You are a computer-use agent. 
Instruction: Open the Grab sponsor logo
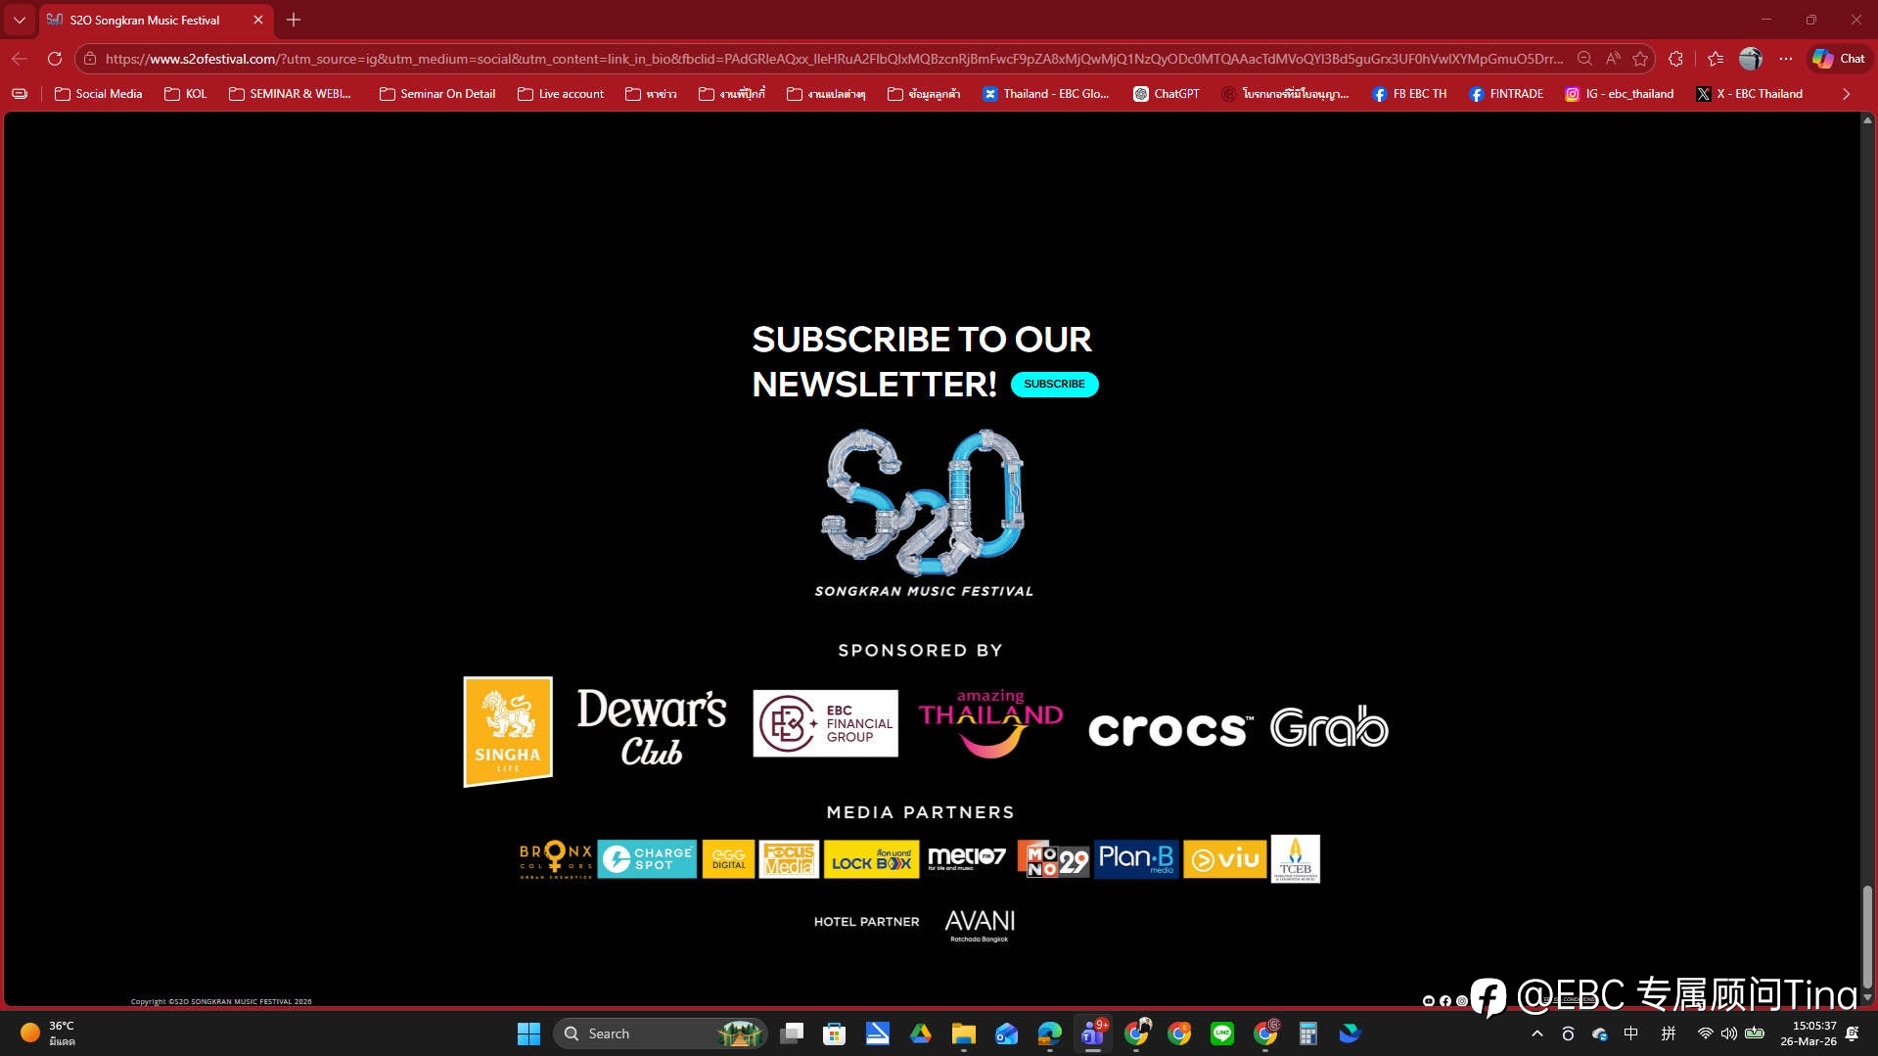pyautogui.click(x=1329, y=727)
